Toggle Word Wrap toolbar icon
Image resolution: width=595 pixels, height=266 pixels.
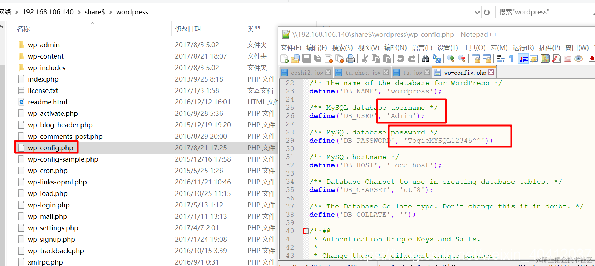501,59
